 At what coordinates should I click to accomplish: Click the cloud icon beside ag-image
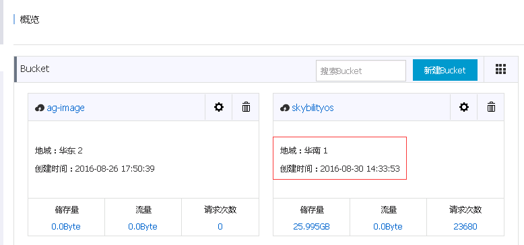coord(40,108)
